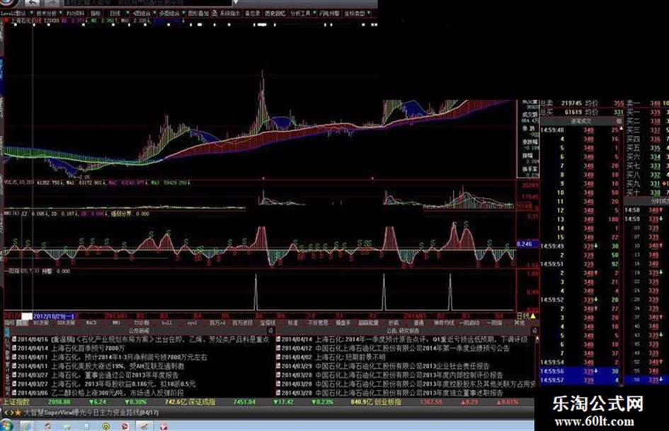The width and height of the screenshot is (669, 431).
Task: Expand the 分析工具 dropdown
Action: (x=303, y=13)
